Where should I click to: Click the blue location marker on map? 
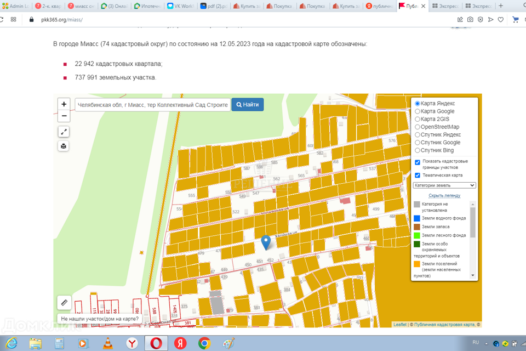point(266,242)
